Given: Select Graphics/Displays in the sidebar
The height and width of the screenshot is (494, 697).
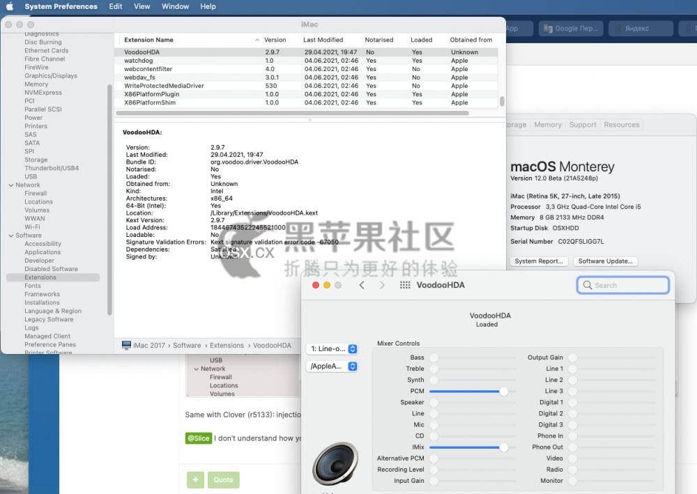Looking at the screenshot, I should 51,76.
